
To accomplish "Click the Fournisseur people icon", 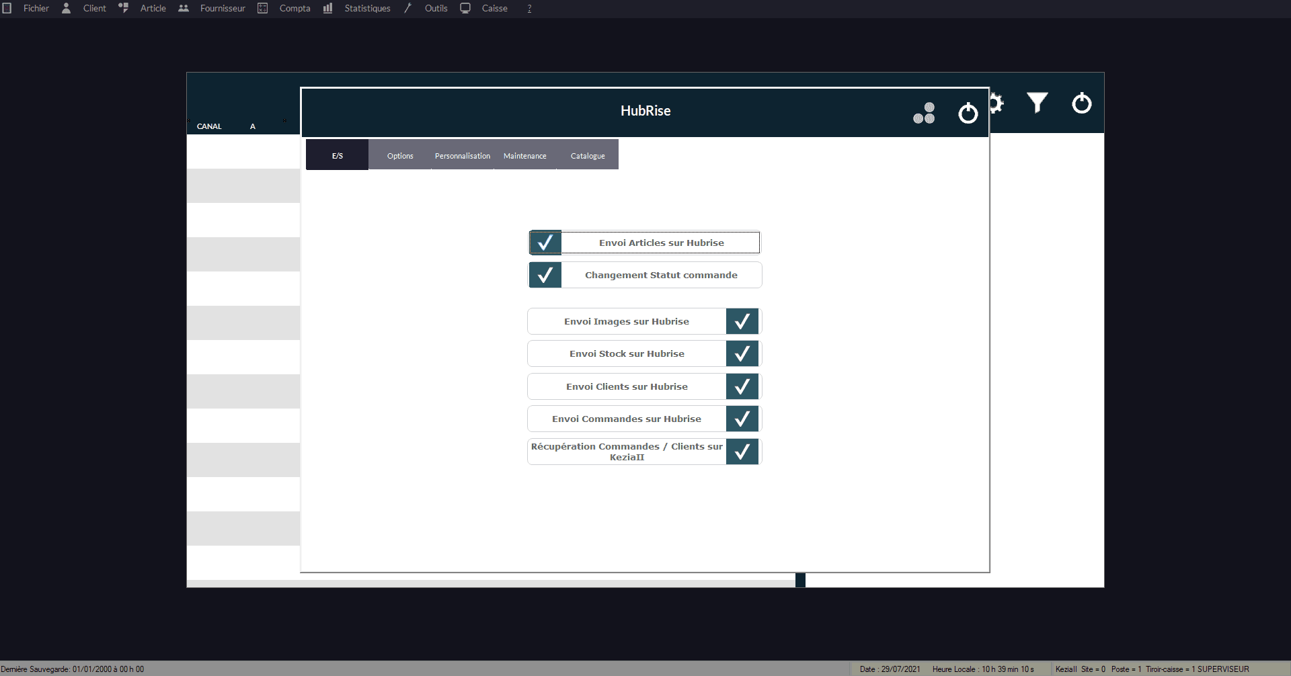I will pyautogui.click(x=184, y=8).
